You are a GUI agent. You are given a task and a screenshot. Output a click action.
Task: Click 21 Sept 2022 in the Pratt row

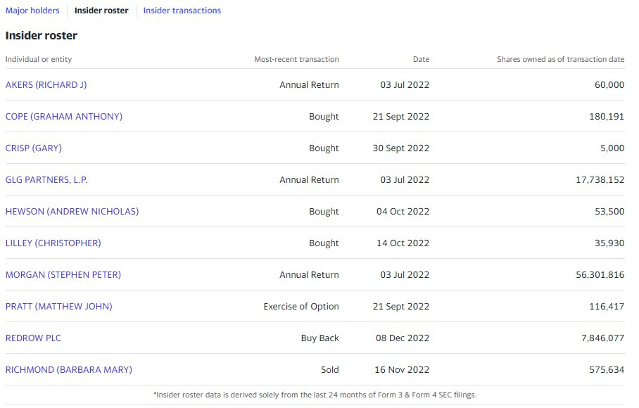[401, 306]
